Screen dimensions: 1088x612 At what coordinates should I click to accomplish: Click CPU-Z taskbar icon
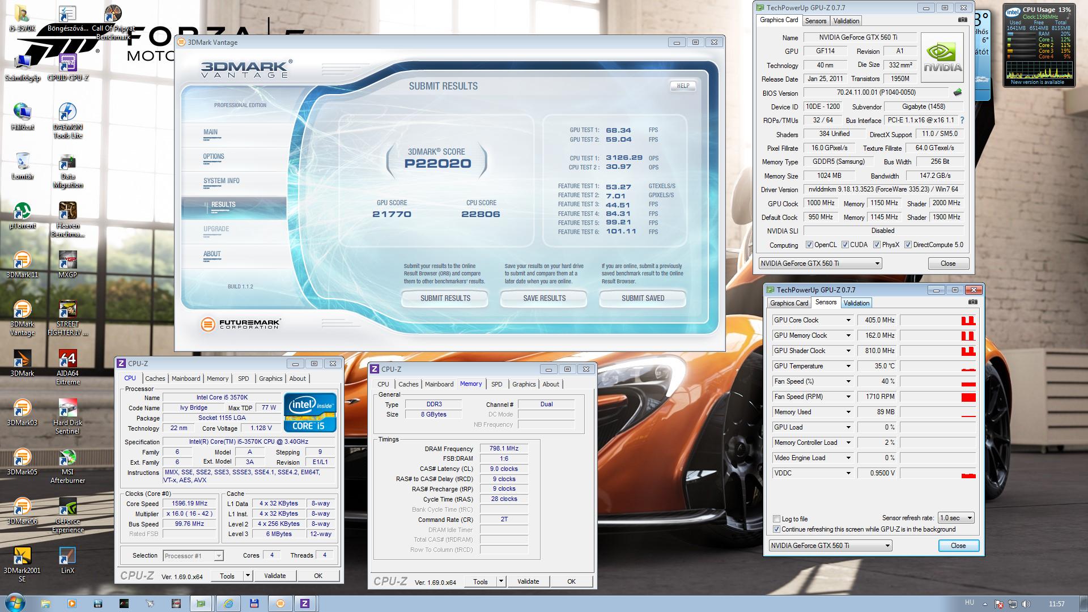coord(305,603)
